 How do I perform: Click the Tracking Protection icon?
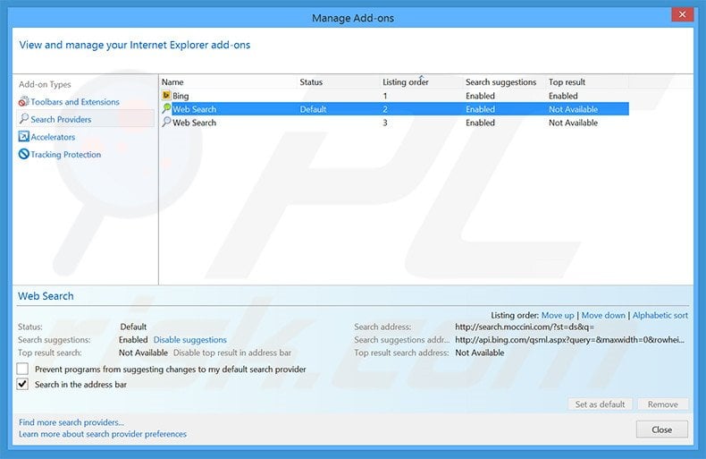coord(24,154)
